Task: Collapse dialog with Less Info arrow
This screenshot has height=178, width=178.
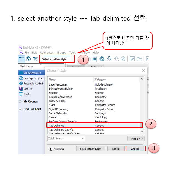Action: point(51,149)
